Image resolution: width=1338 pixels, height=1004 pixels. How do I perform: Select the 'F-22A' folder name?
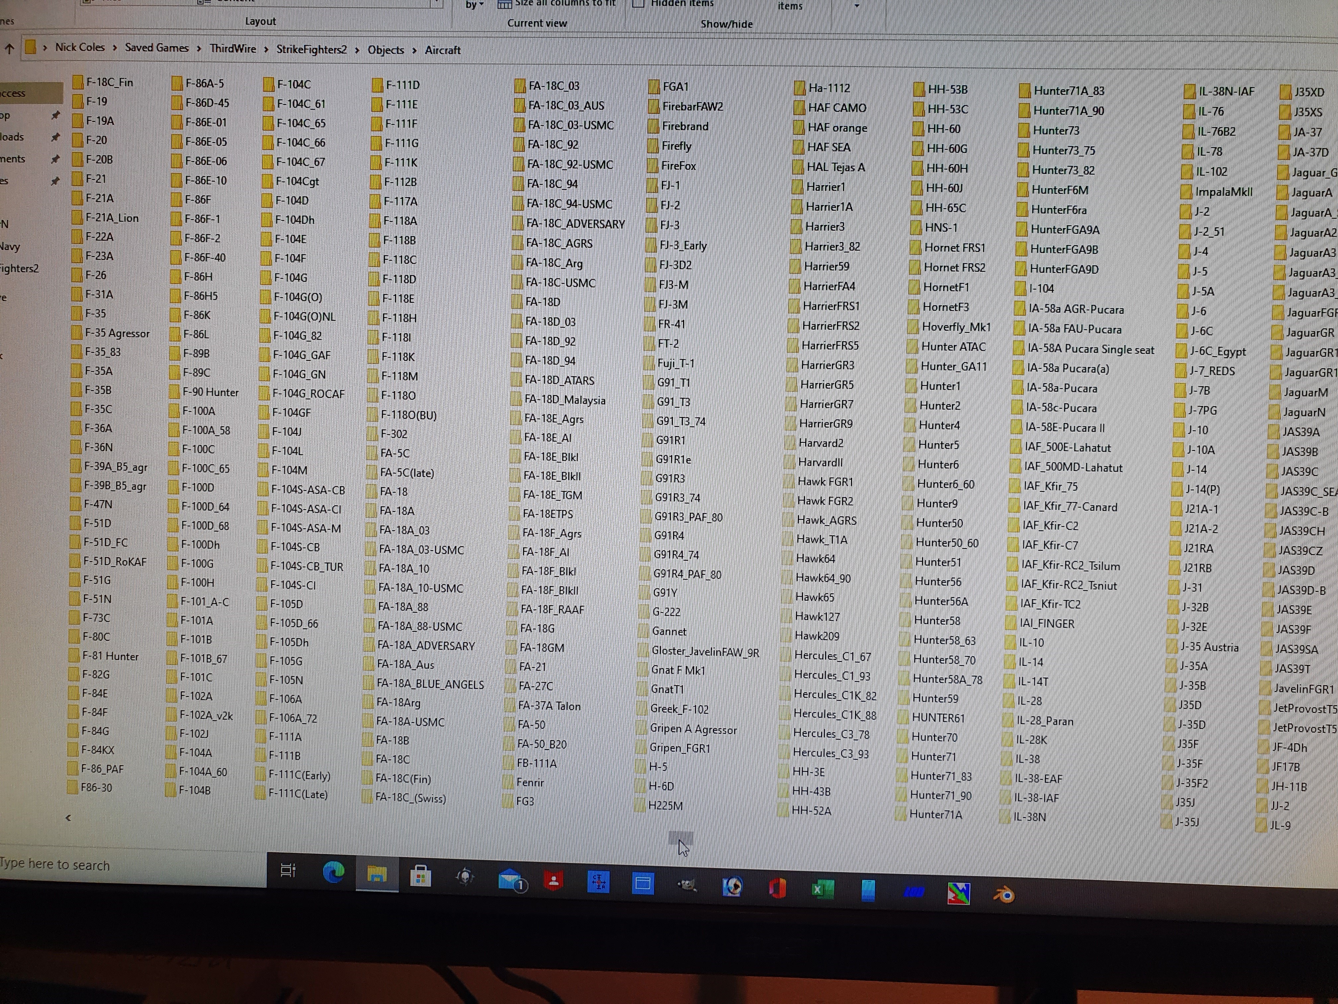[x=99, y=237]
